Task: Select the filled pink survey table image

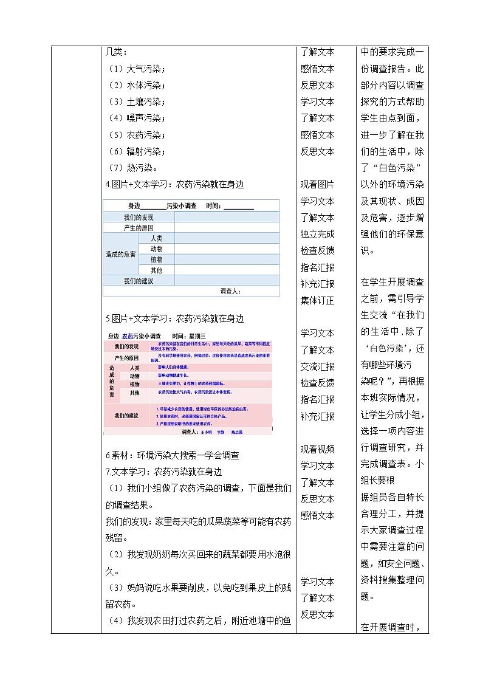Action: coord(188,384)
